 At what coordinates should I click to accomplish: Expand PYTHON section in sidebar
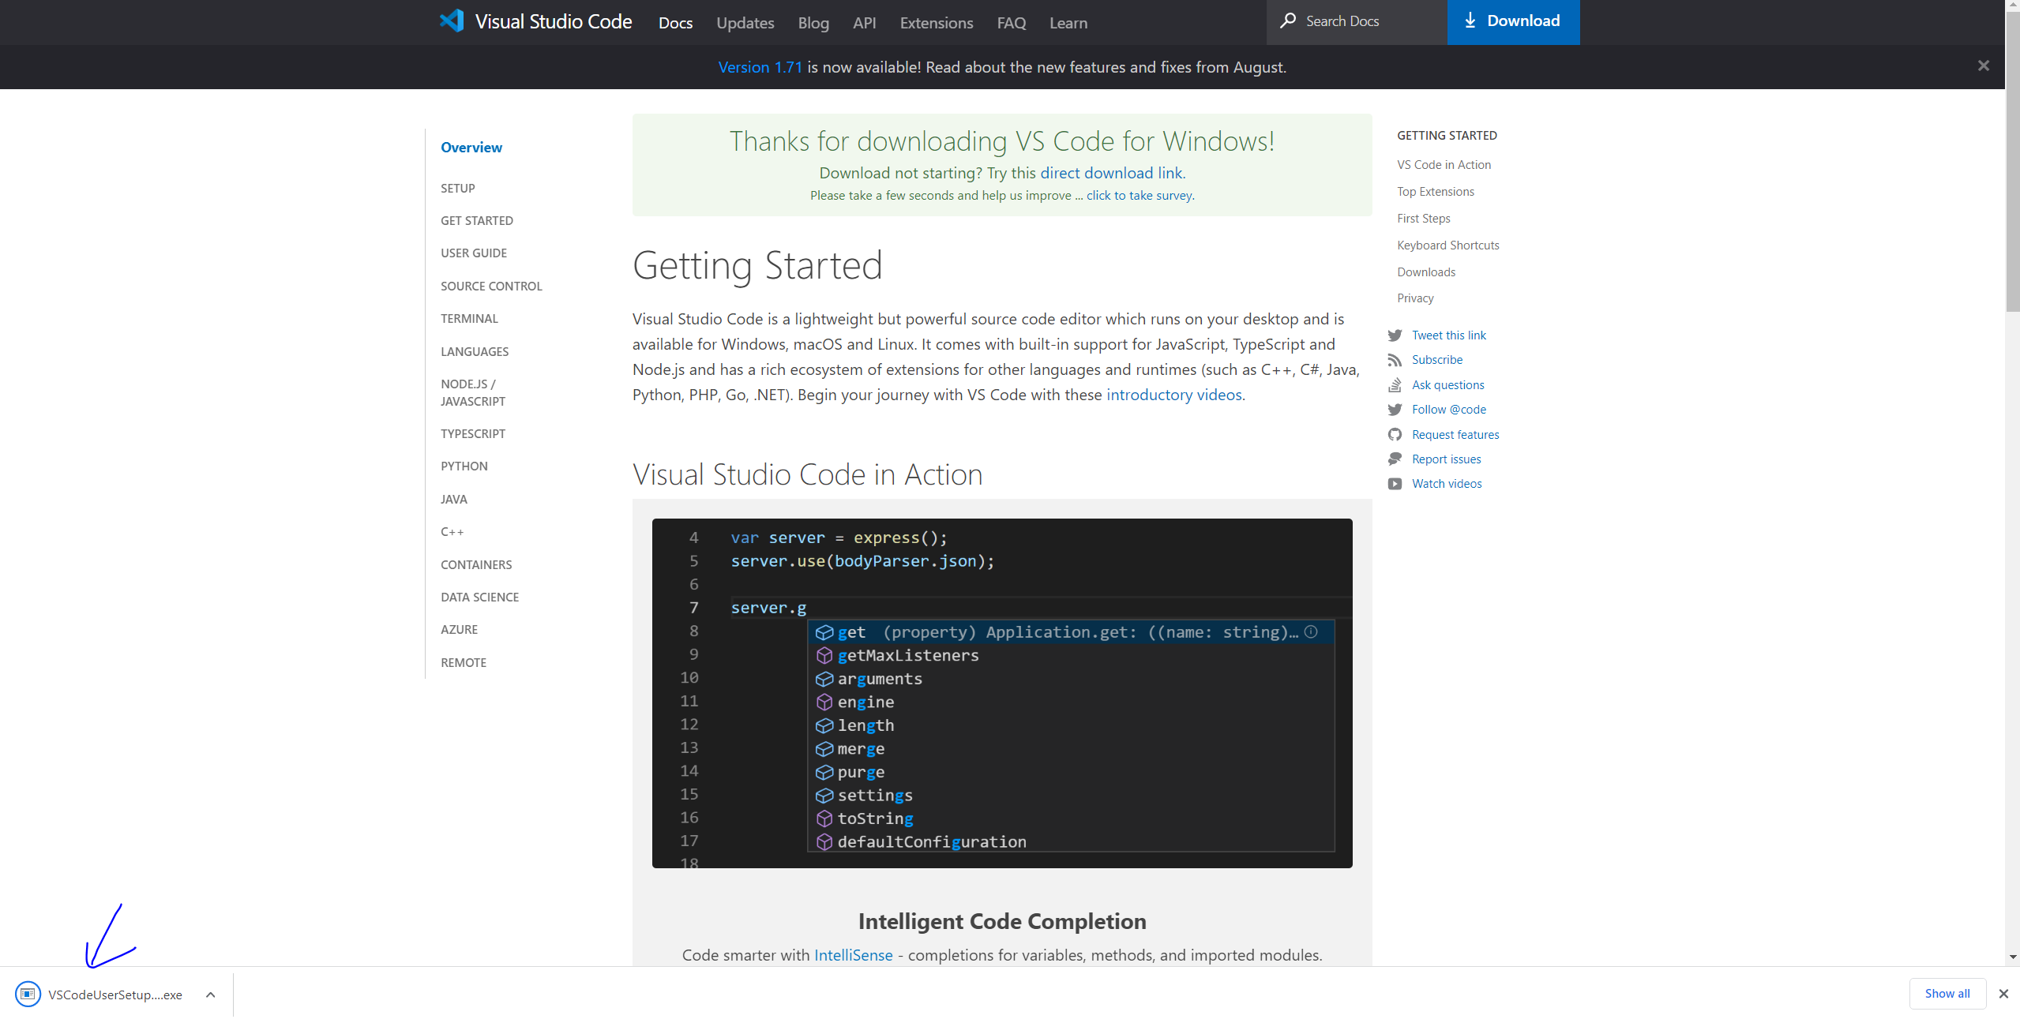click(x=464, y=466)
